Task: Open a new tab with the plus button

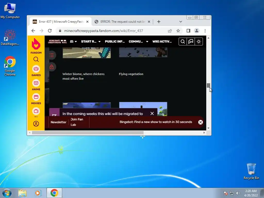Action: click(x=159, y=22)
